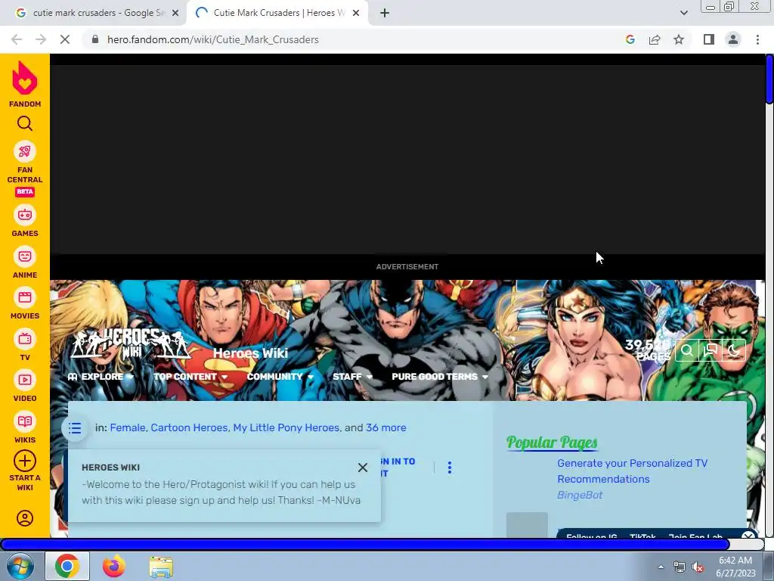Screen dimensions: 774x581
Task: Expand the Pure Good Terms menu
Action: [440, 377]
